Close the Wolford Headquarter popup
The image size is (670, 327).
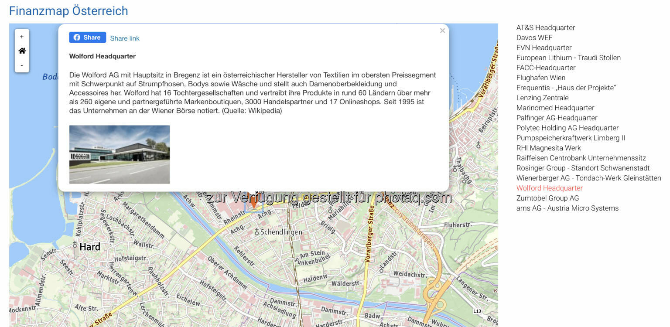[442, 31]
